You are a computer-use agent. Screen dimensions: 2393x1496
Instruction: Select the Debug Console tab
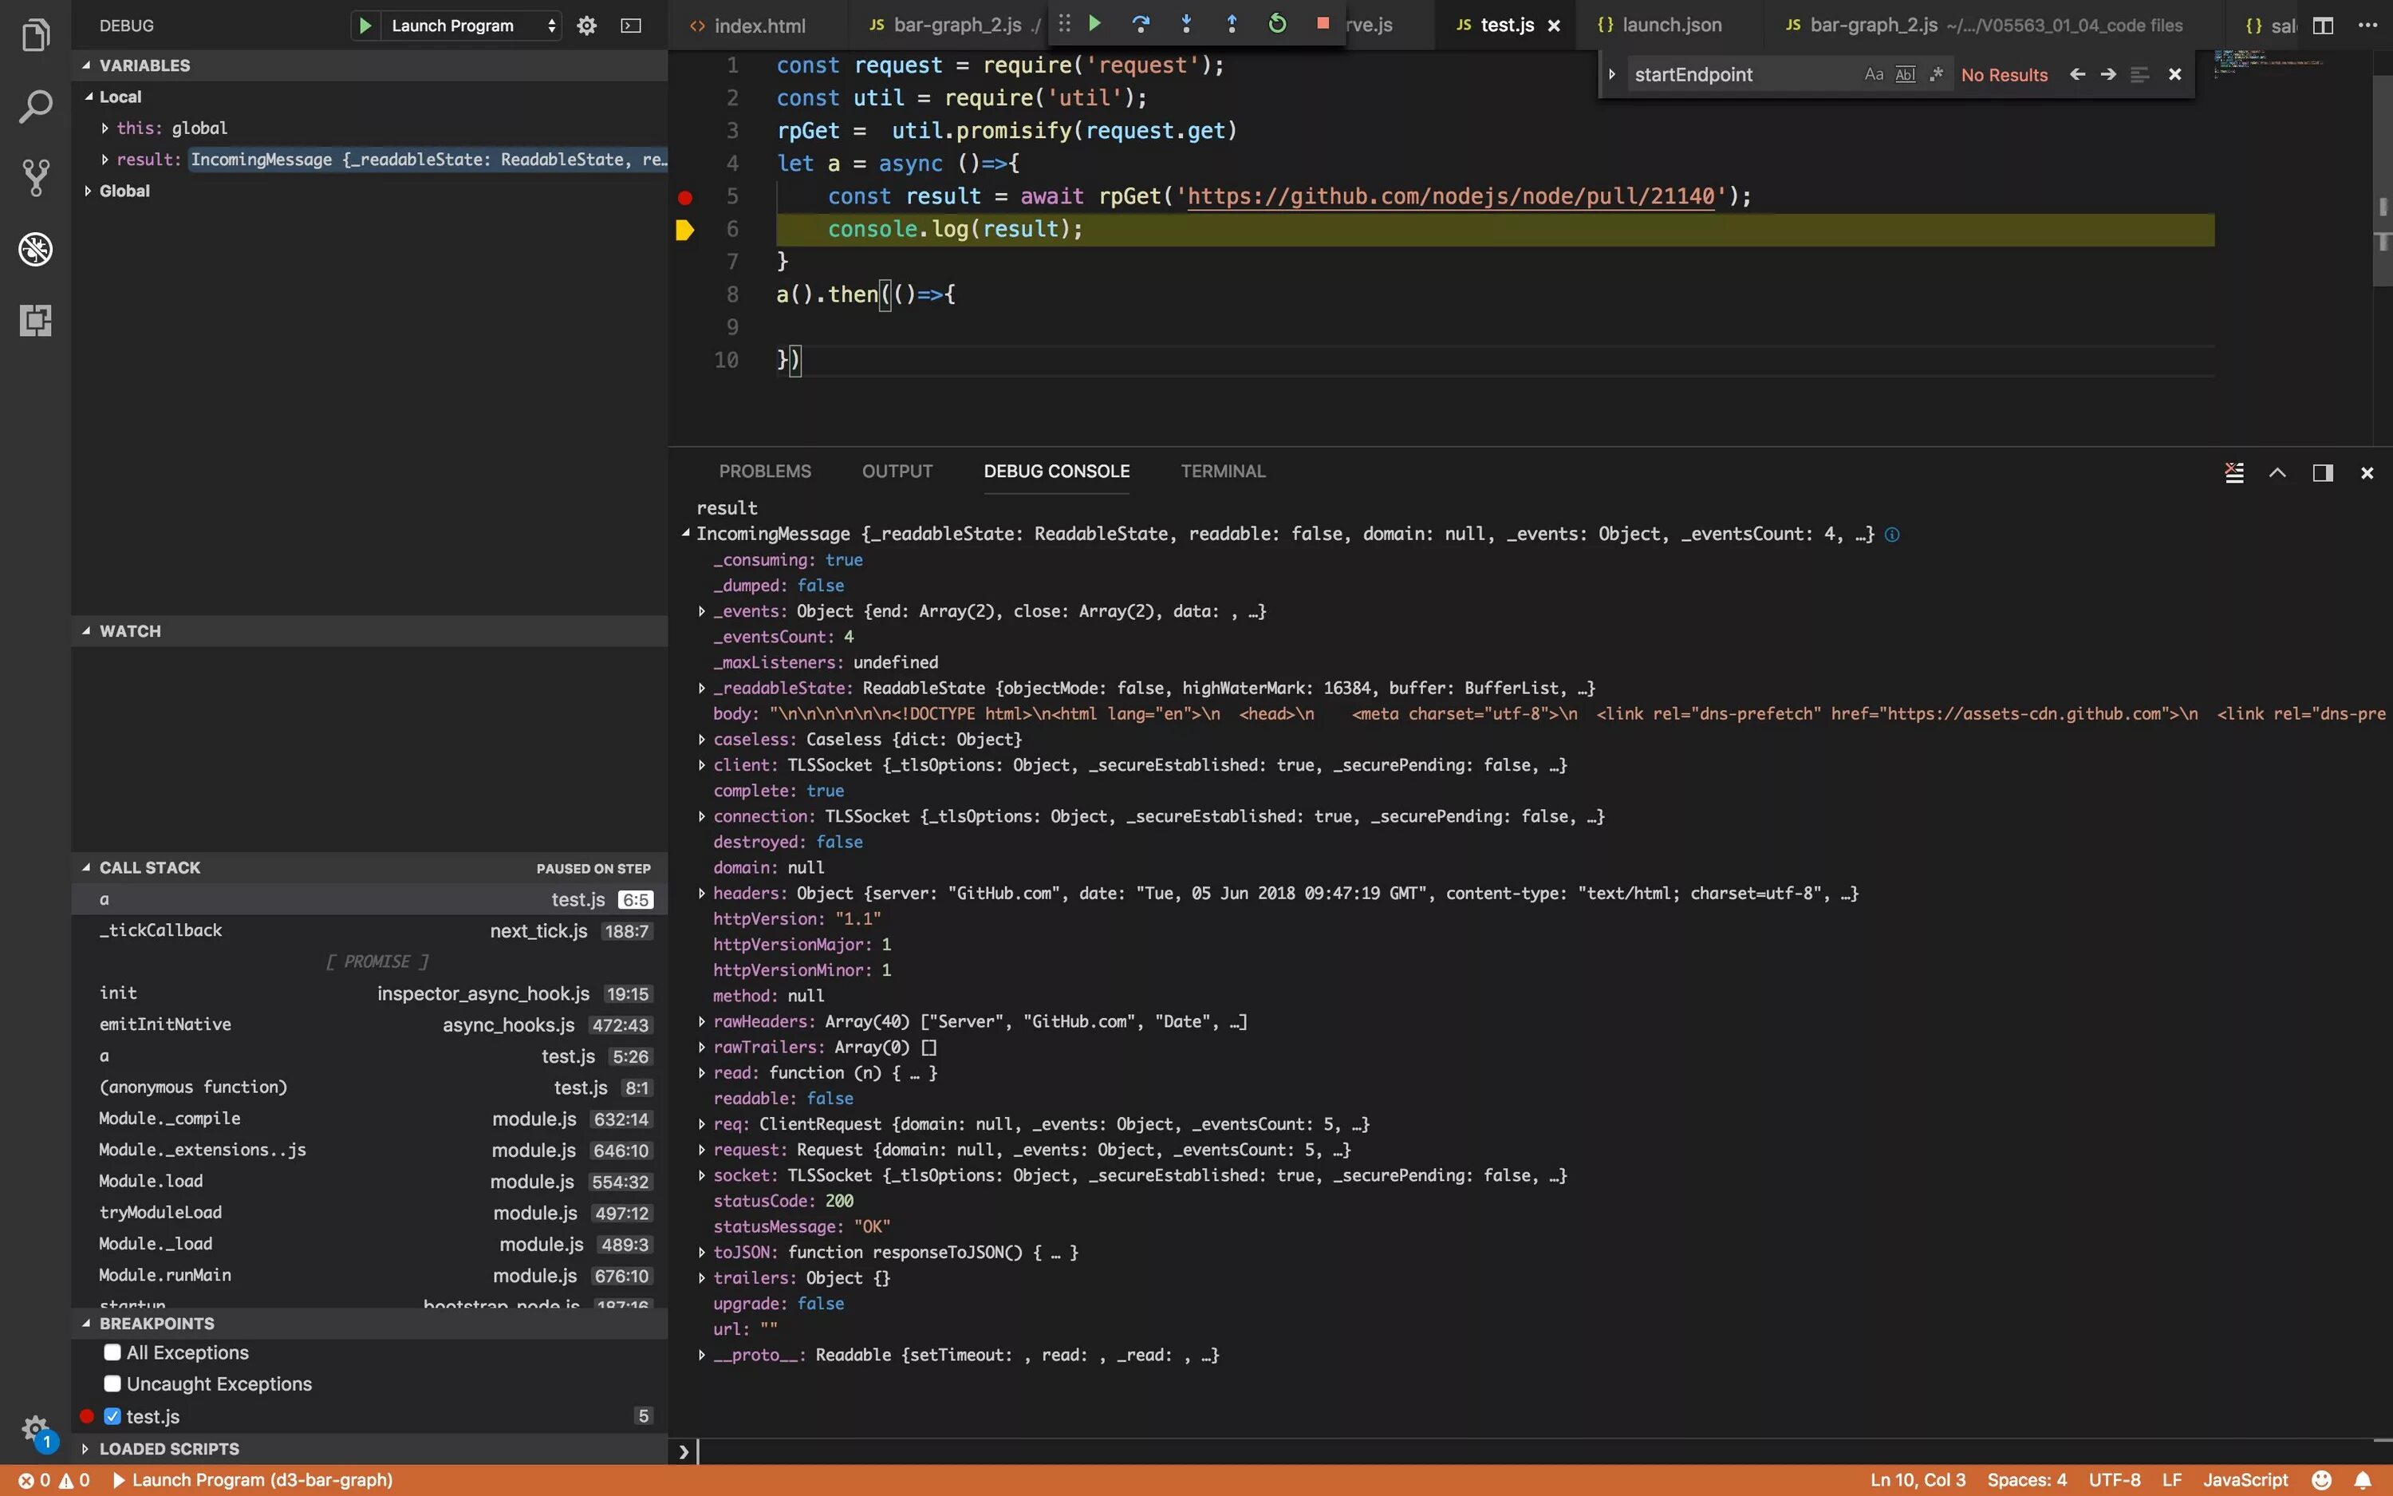point(1056,472)
